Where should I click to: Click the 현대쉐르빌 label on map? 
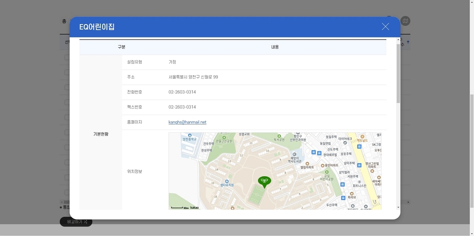pos(330,155)
